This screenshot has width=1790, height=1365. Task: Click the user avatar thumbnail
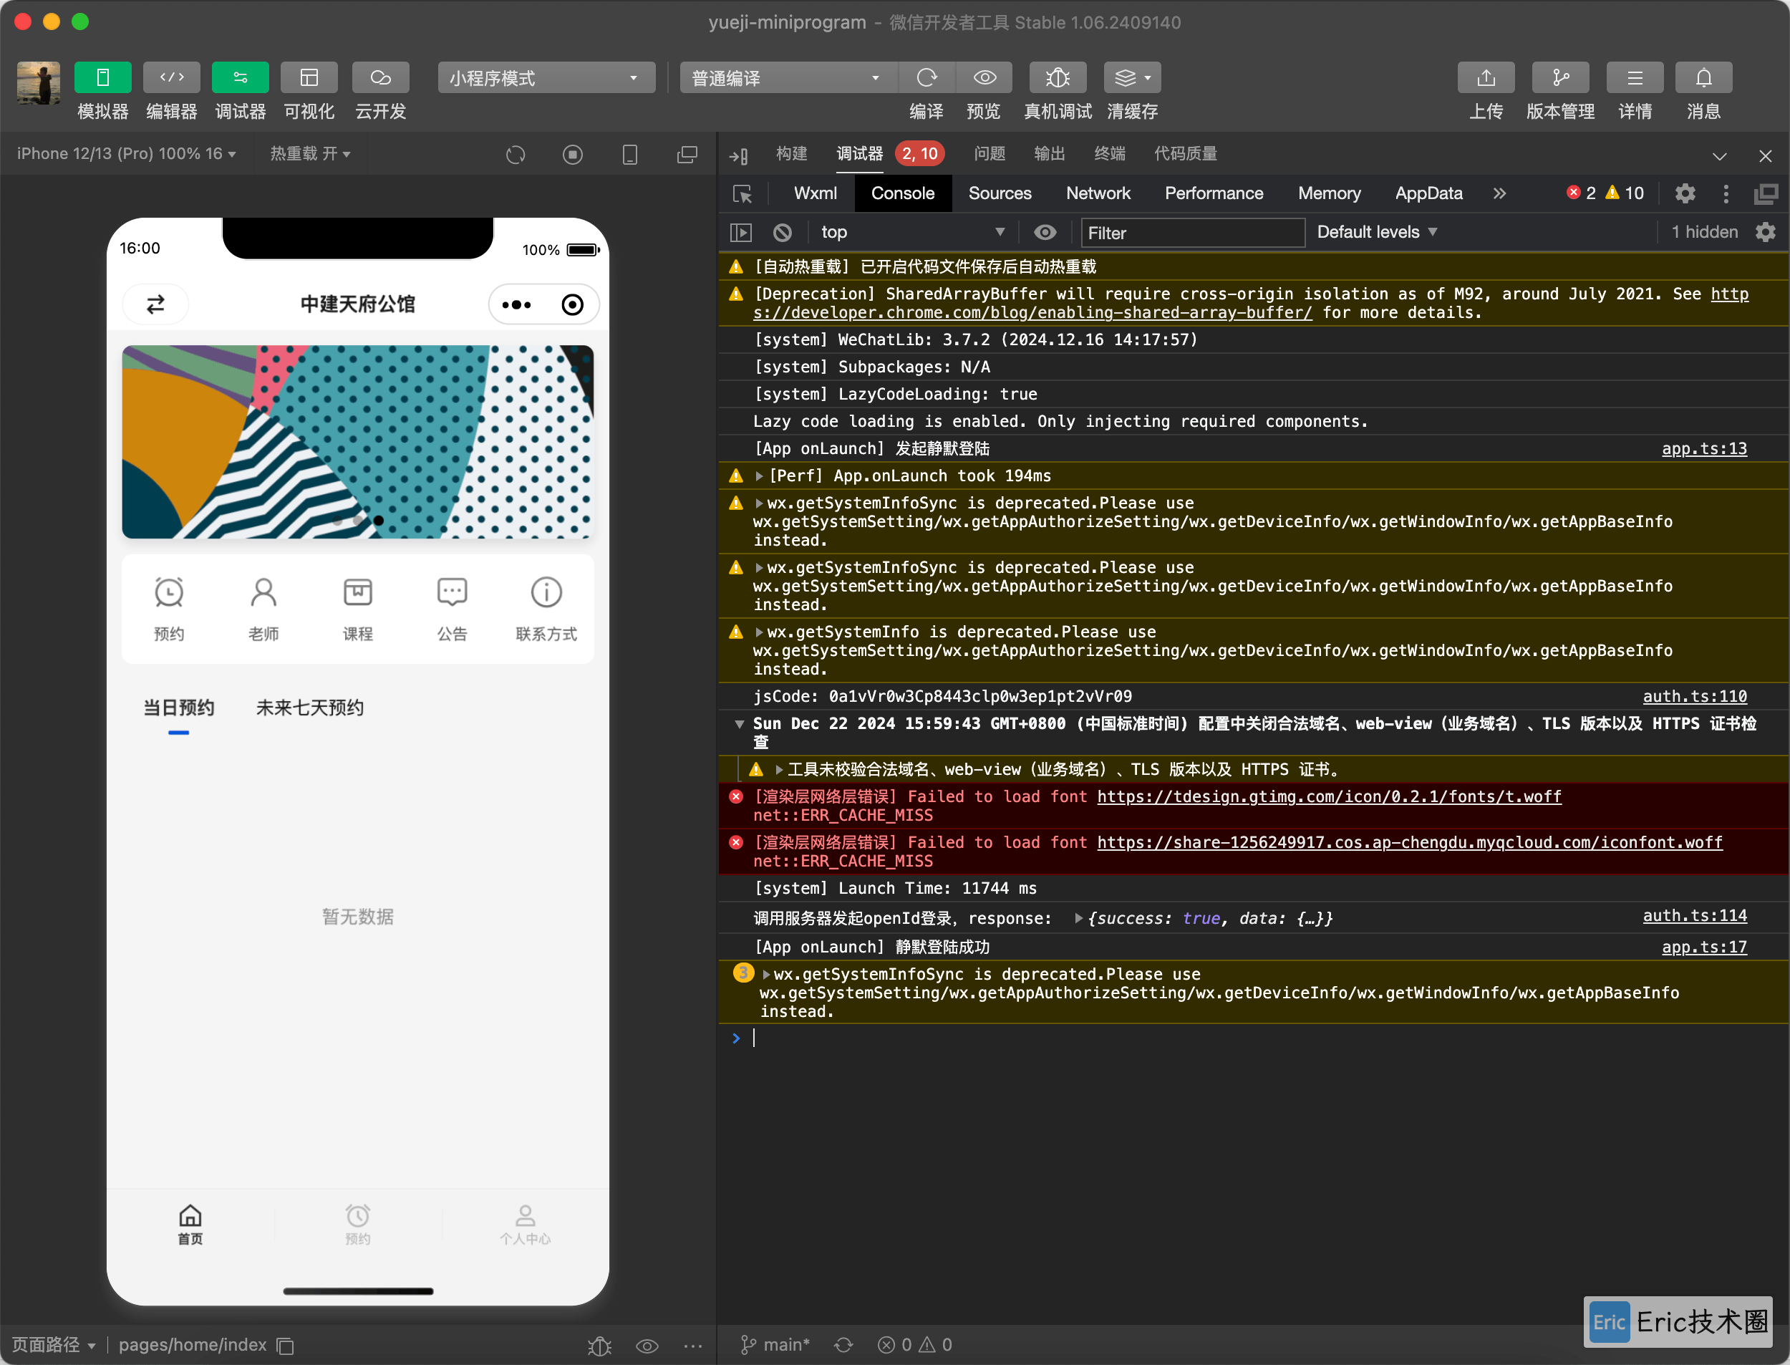(x=38, y=83)
